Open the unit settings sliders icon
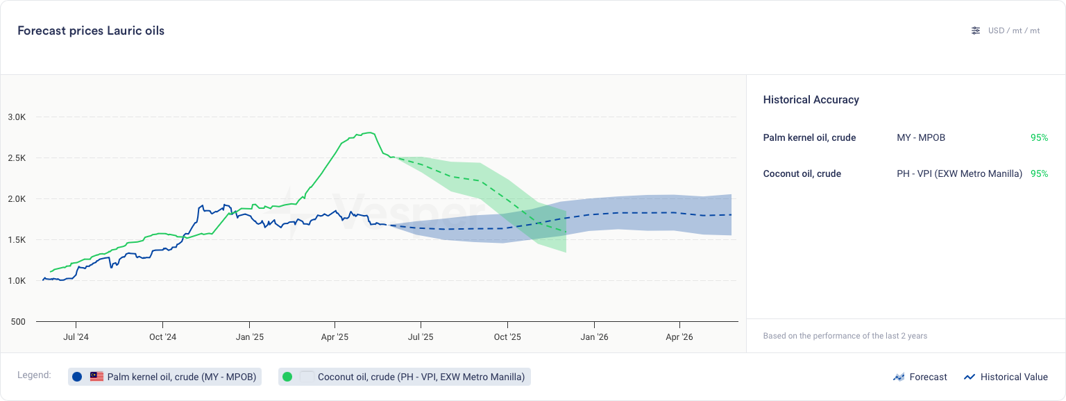Viewport: 1066px width, 401px height. click(x=976, y=31)
